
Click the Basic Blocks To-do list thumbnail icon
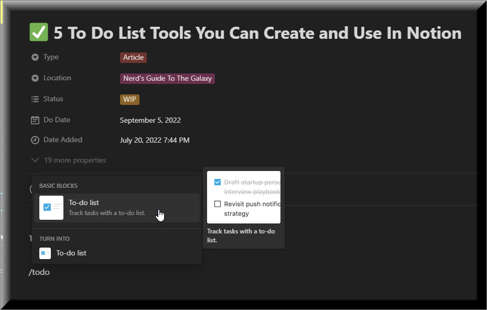click(x=51, y=208)
